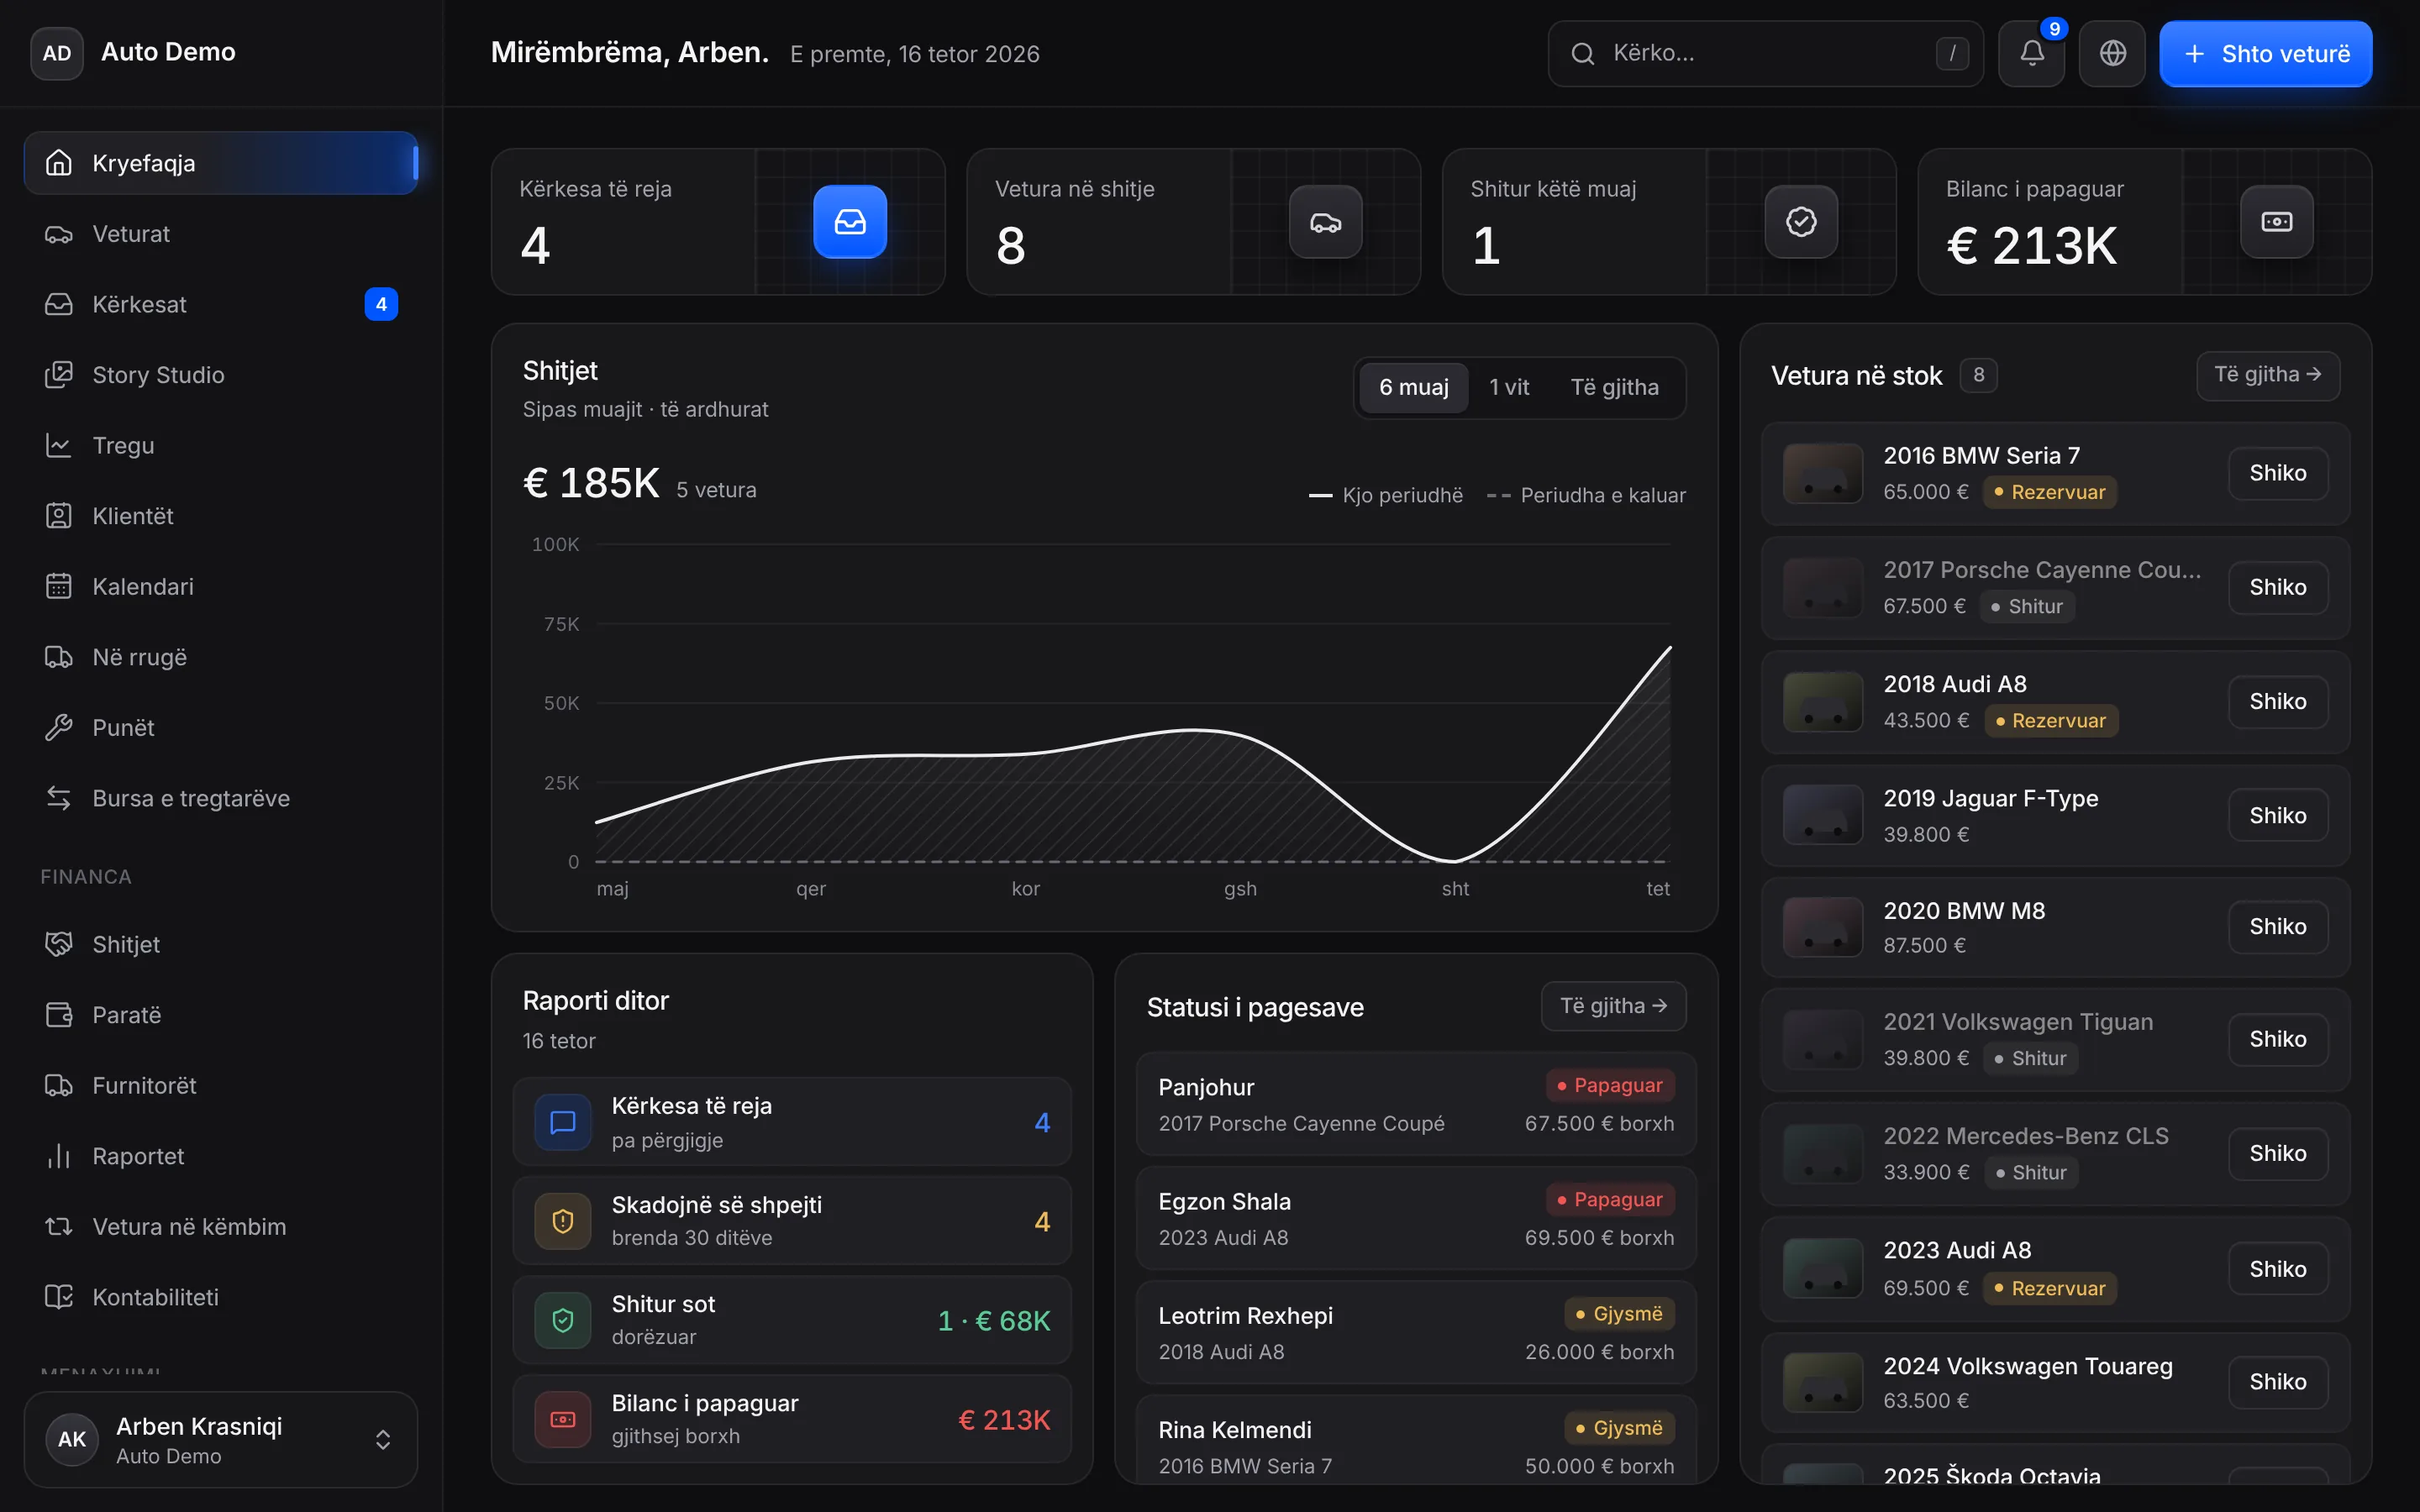Click the Egzon Shala payment row

pyautogui.click(x=1416, y=1219)
